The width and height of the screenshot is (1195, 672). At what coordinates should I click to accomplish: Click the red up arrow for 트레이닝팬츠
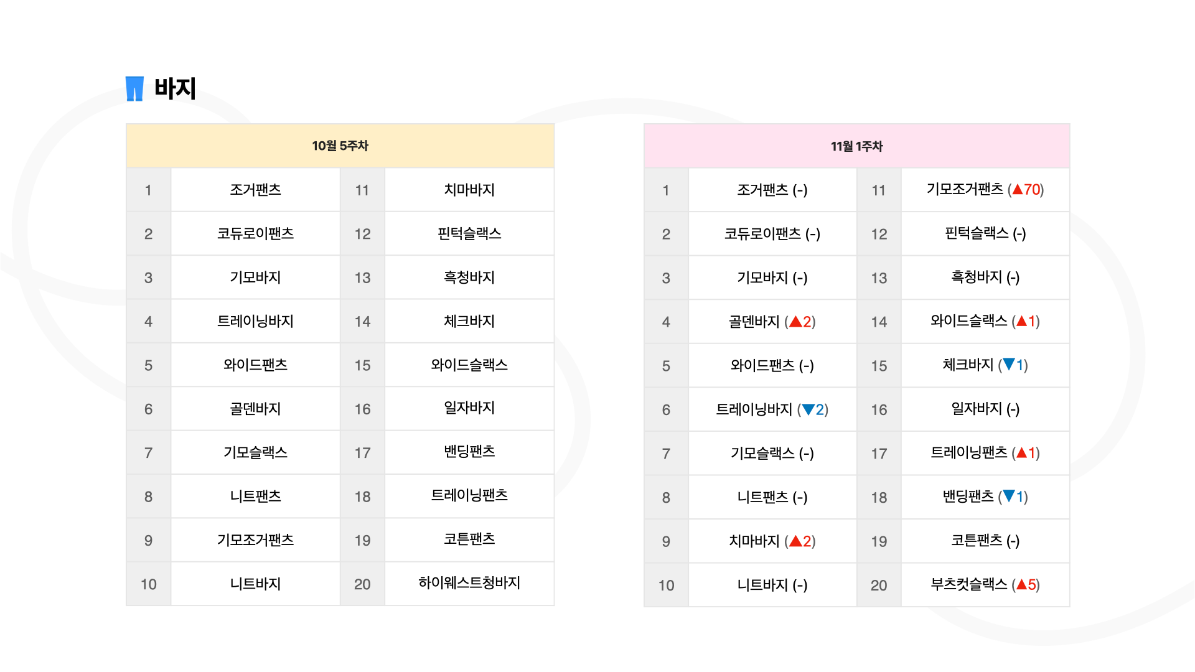(x=1021, y=453)
